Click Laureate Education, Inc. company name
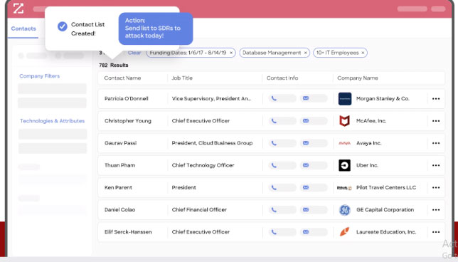 coord(386,232)
